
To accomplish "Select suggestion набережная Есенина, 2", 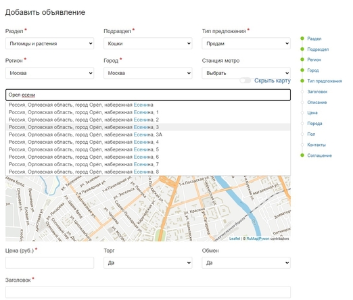I will coord(148,120).
